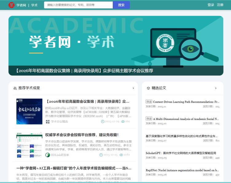Click the clock icon beside 2025-12-25
The width and height of the screenshot is (231, 183).
[x=101, y=155]
